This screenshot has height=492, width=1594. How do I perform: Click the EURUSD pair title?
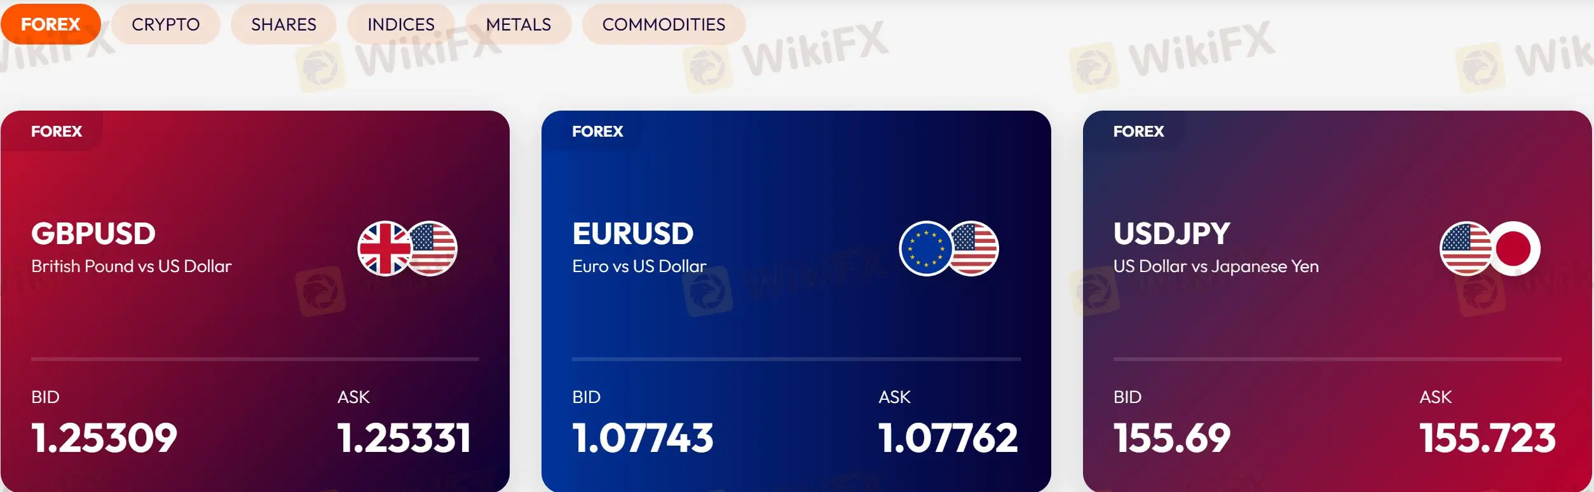633,234
